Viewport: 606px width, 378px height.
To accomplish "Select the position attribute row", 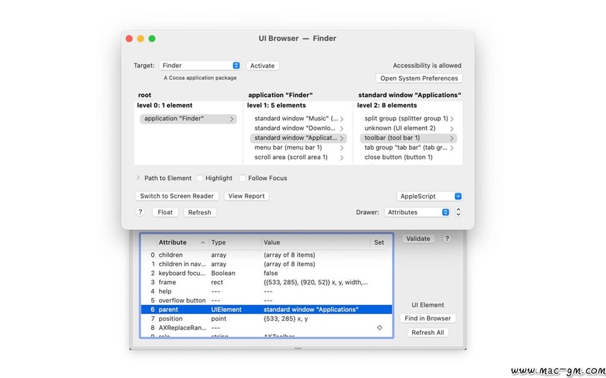I will pyautogui.click(x=266, y=318).
